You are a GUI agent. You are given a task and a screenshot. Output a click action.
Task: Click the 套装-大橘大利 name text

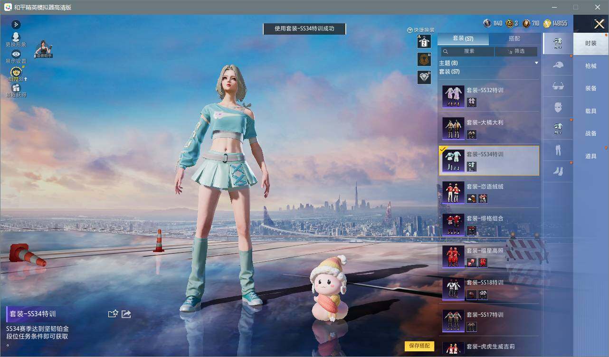[485, 122]
